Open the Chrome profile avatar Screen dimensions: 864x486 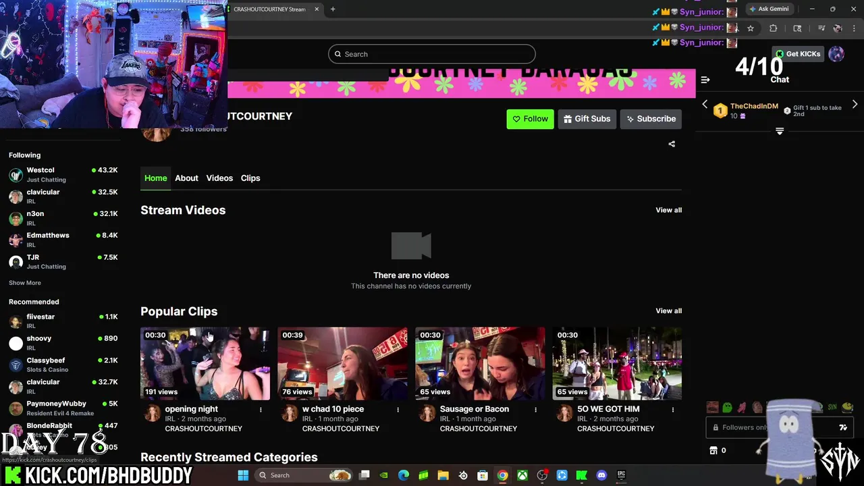click(838, 28)
